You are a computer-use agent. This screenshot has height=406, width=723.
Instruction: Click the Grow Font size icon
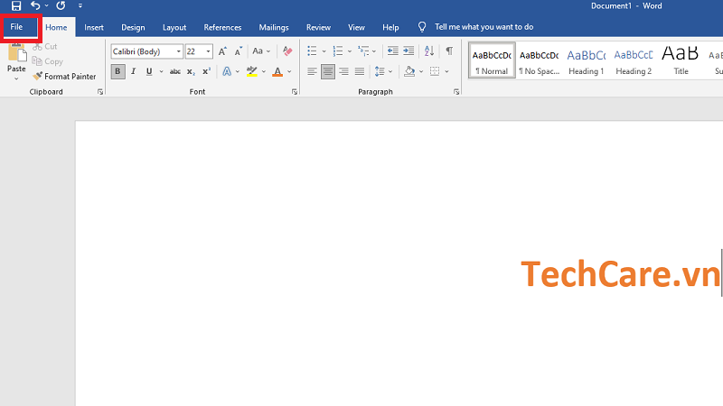pyautogui.click(x=222, y=51)
